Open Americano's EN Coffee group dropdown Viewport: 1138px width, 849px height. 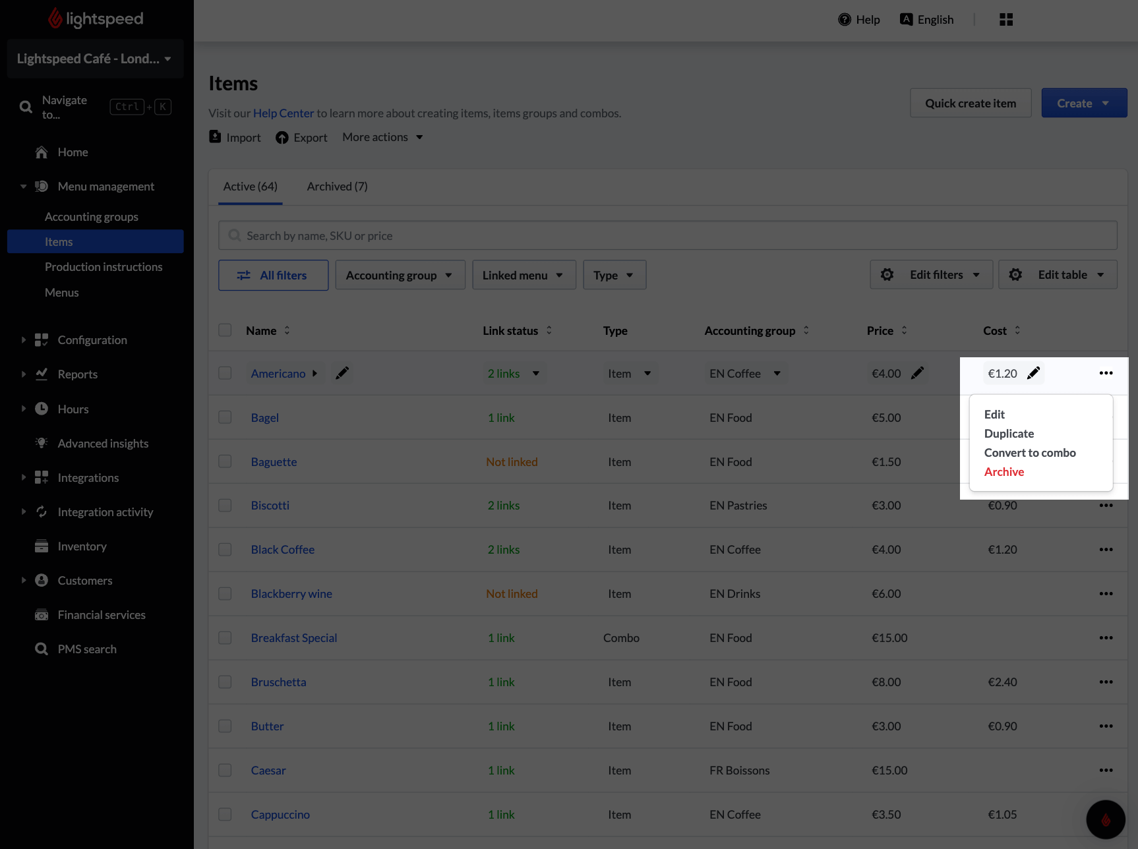(x=746, y=373)
